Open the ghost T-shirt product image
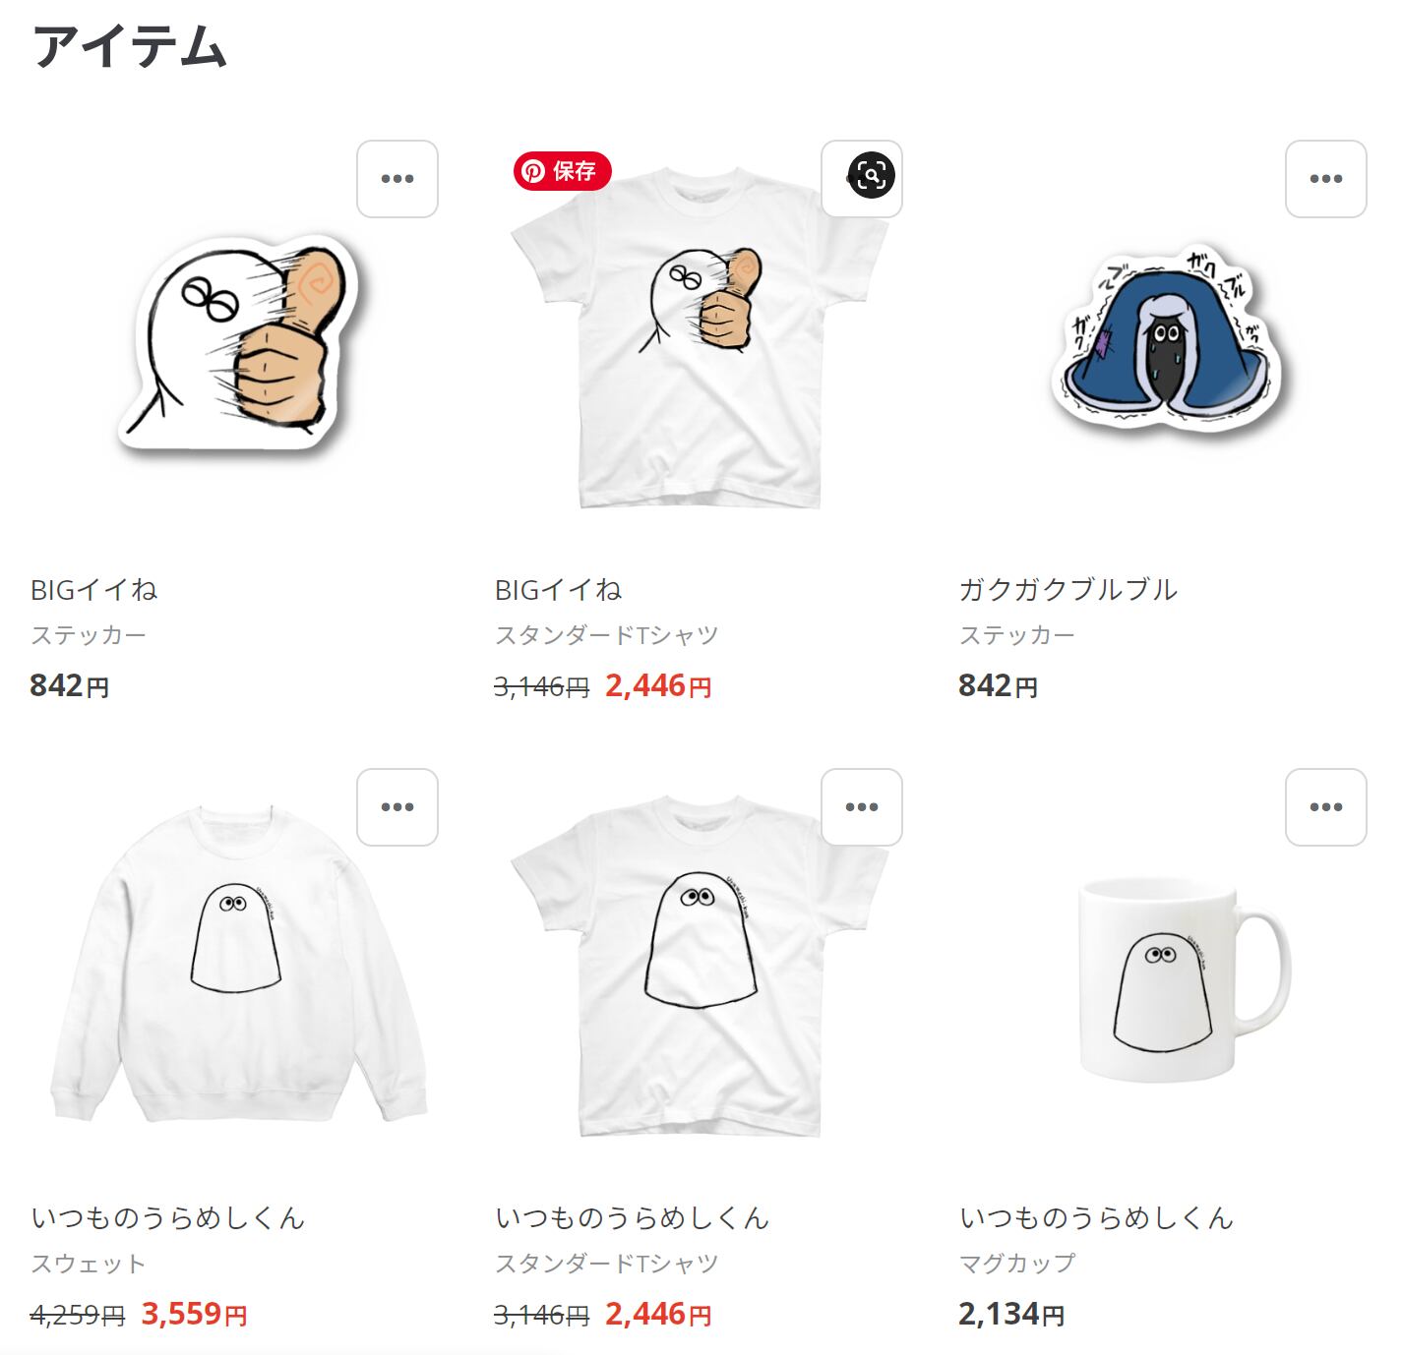 pos(700,966)
